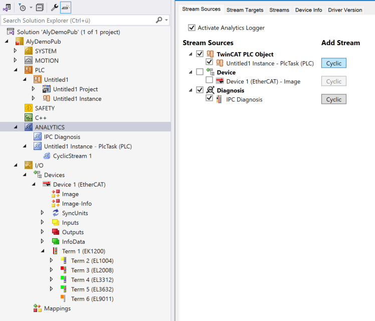The height and width of the screenshot is (321, 375).
Task: Select the CyclicStream 1 item
Action: [x=72, y=156]
